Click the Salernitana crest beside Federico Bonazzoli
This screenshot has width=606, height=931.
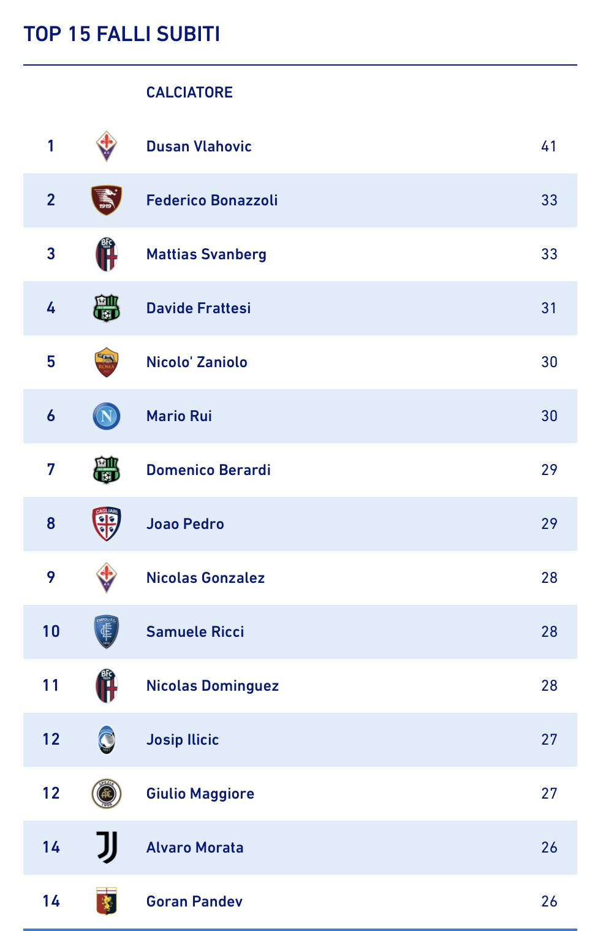107,200
